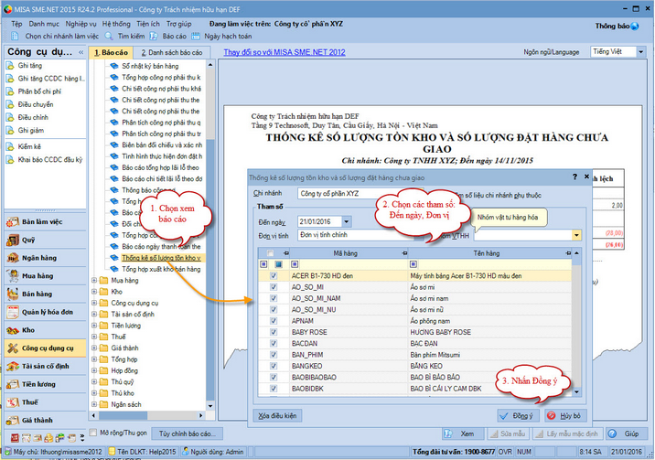This screenshot has width=655, height=460.
Task: Expand the Kho report folder
Action: [x=94, y=292]
